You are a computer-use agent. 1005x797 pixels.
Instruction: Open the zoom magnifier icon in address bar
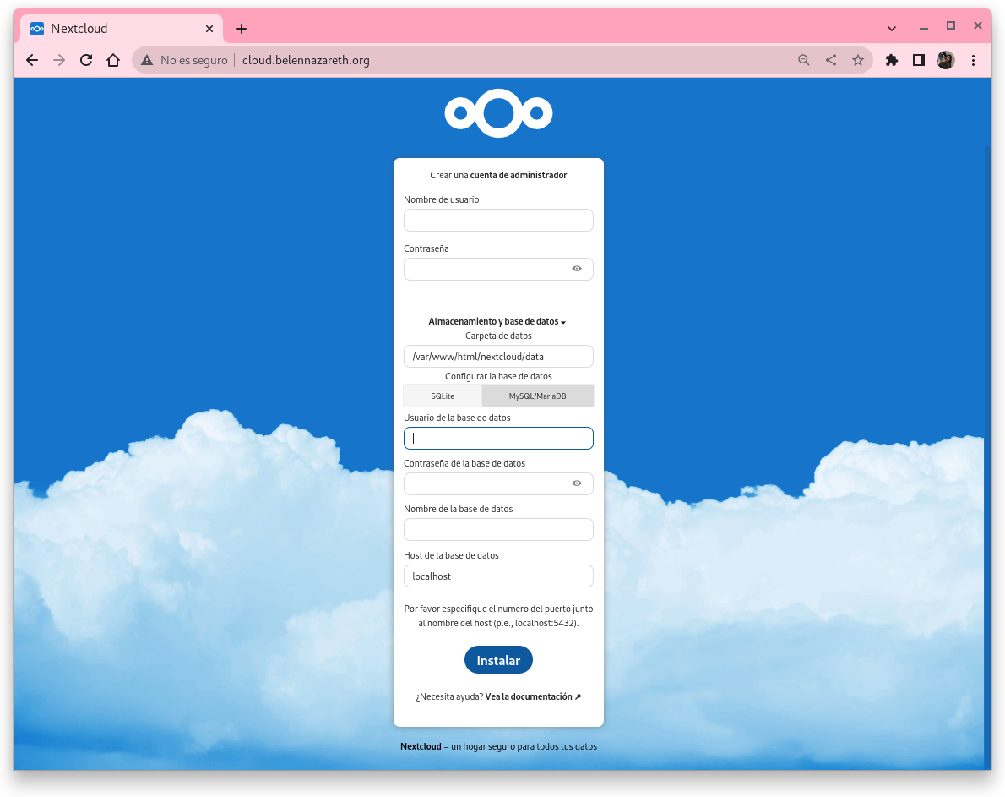[803, 60]
